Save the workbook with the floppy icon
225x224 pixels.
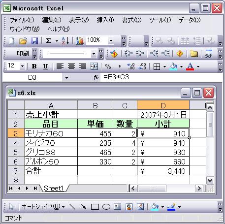pos(34,40)
